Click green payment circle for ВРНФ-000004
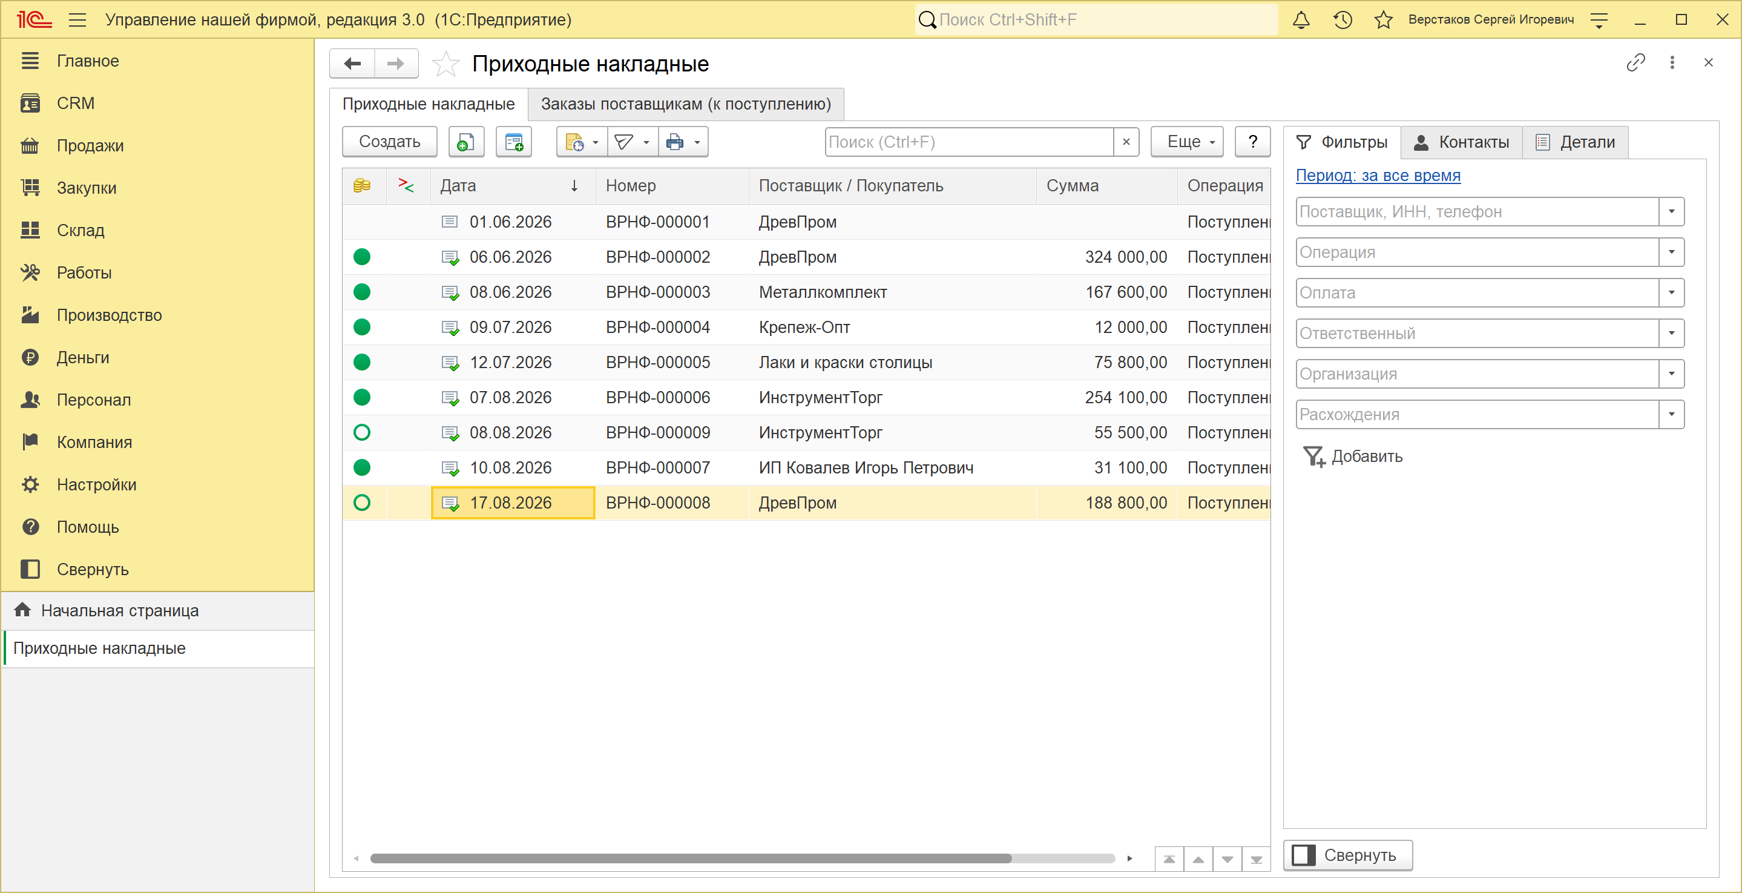1742x893 pixels. click(362, 328)
